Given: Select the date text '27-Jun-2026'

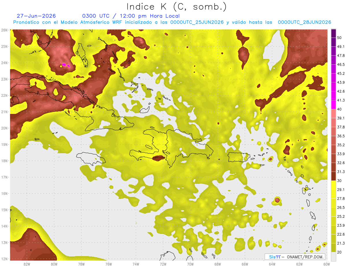Looking at the screenshot, I should click(36, 16).
